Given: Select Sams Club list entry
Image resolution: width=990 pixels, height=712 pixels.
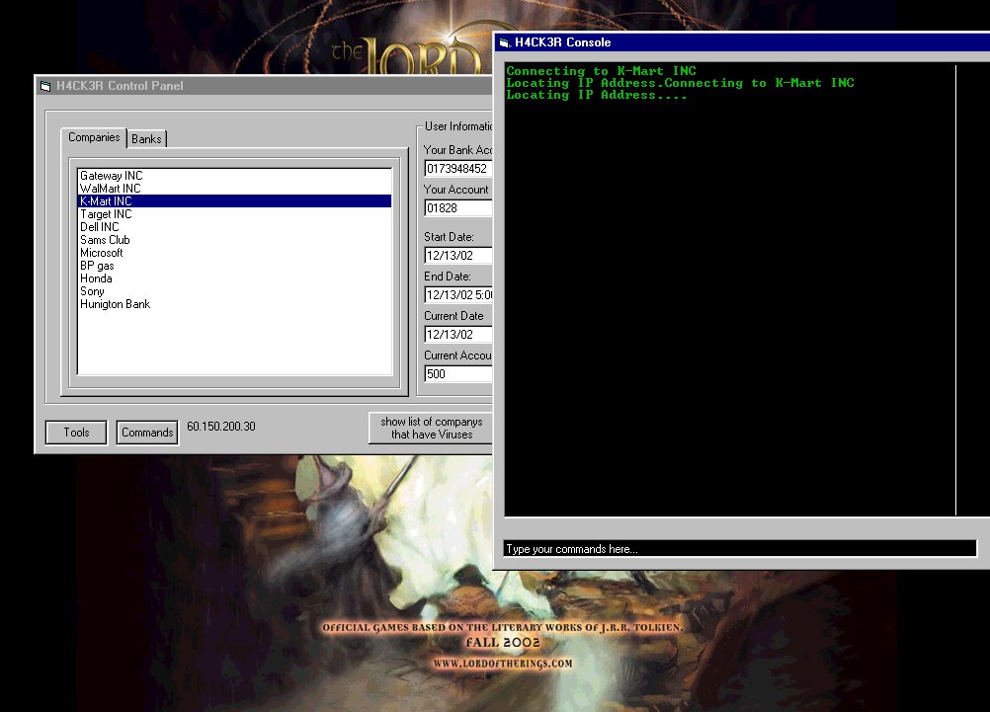Looking at the screenshot, I should pyautogui.click(x=105, y=240).
